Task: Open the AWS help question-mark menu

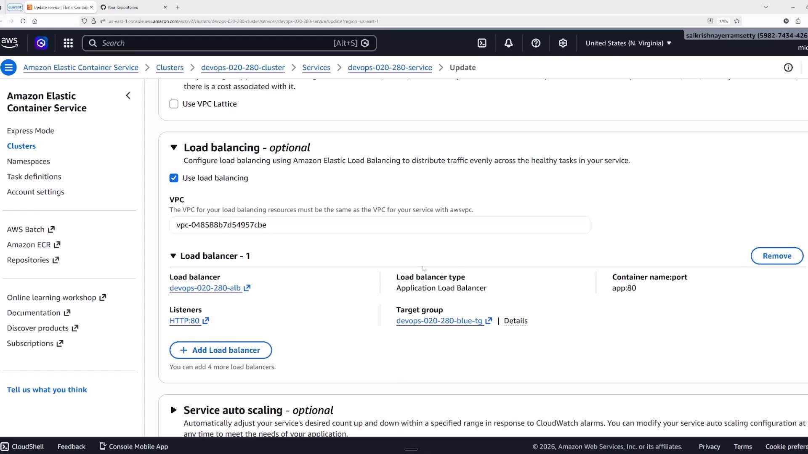Action: pyautogui.click(x=536, y=43)
